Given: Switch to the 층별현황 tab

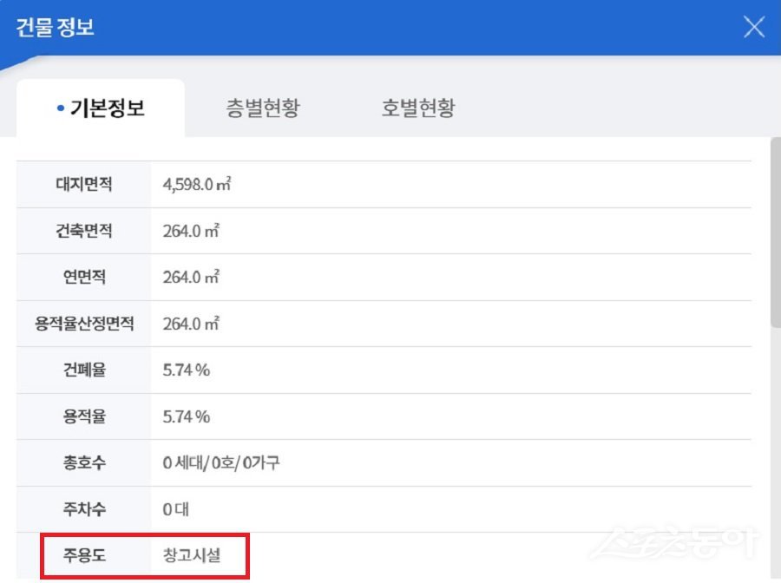Looking at the screenshot, I should pos(263,108).
